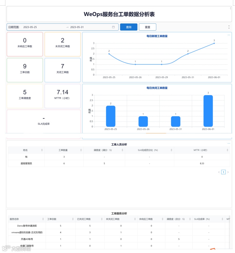Sort by SLA完成率（%）column
The height and width of the screenshot is (253, 235).
[222, 219]
